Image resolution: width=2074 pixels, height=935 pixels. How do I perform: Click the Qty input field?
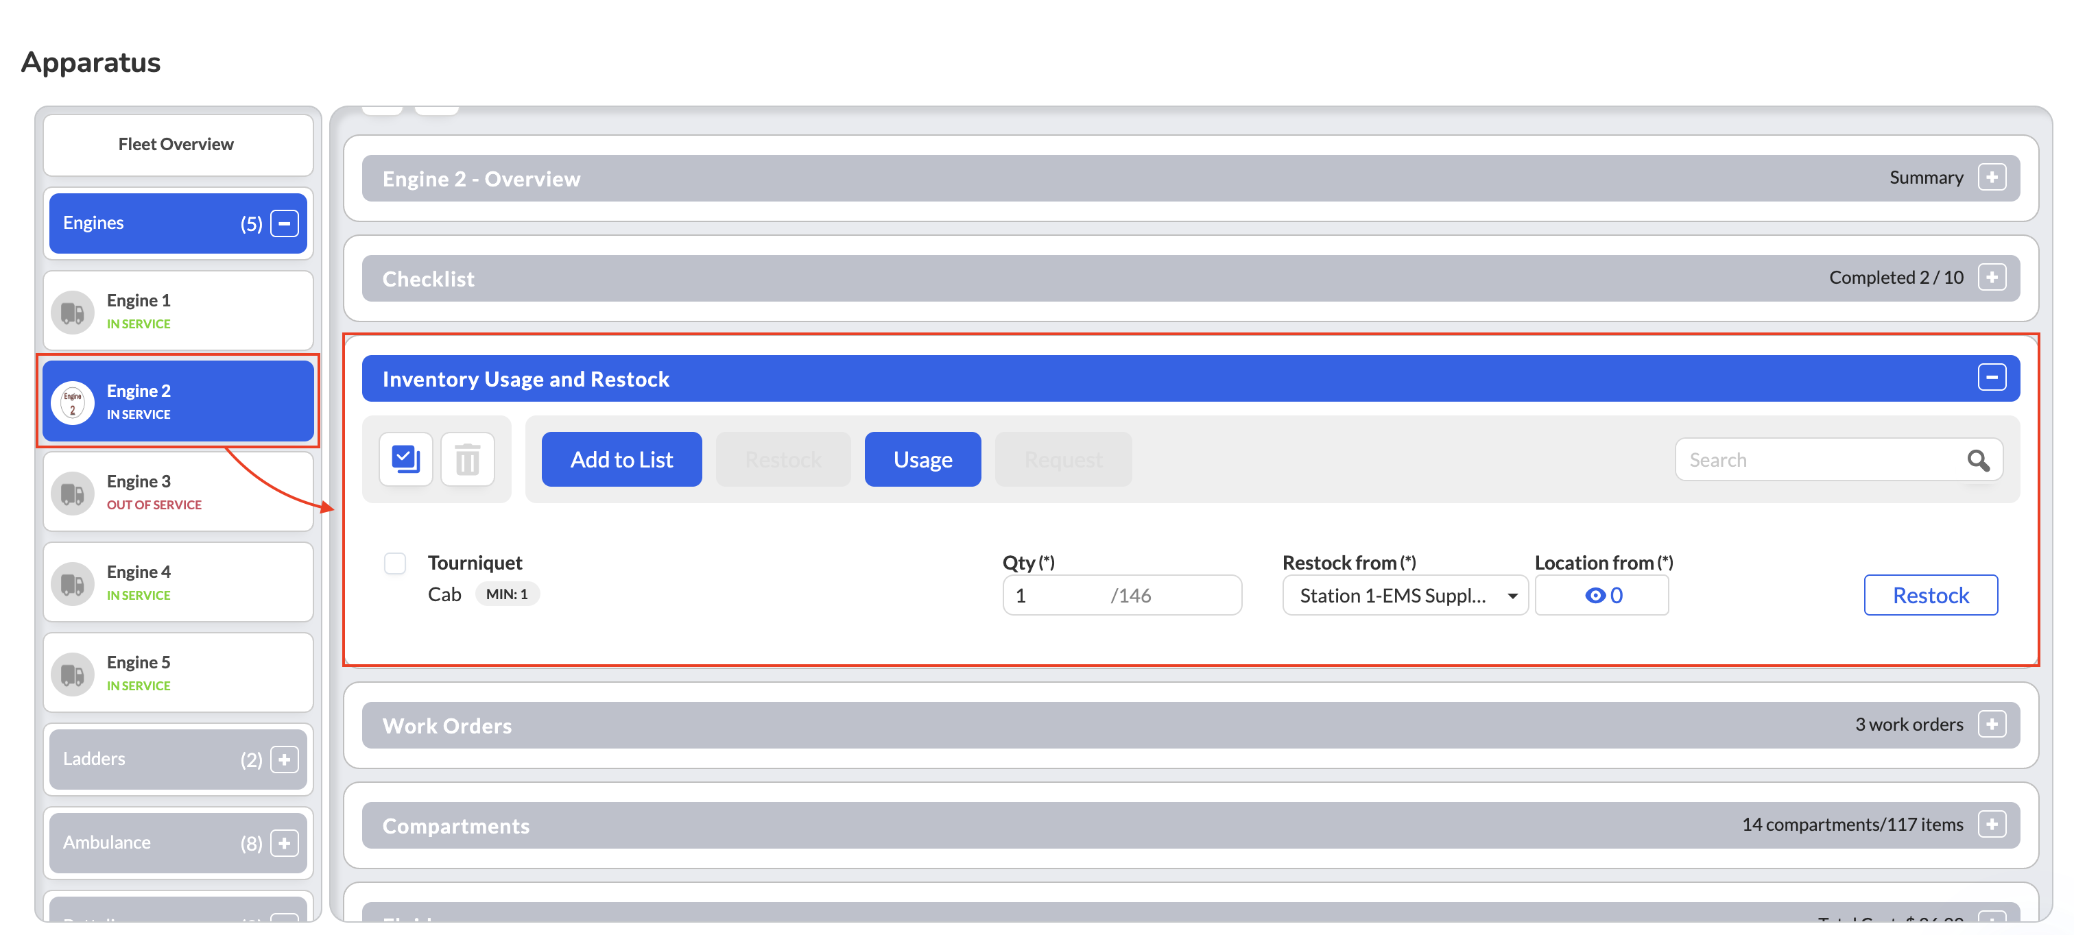(1121, 596)
